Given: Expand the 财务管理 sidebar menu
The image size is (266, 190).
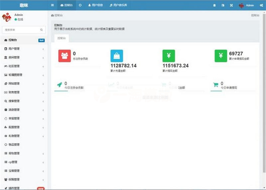Looking at the screenshot, I should click(23, 92).
